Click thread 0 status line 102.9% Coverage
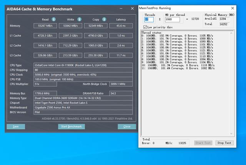 (177, 36)
